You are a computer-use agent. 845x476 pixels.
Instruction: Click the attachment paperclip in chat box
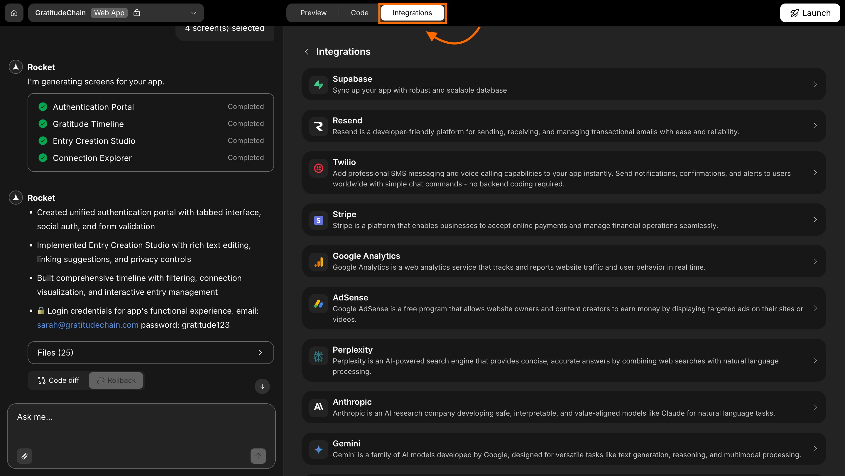click(24, 456)
